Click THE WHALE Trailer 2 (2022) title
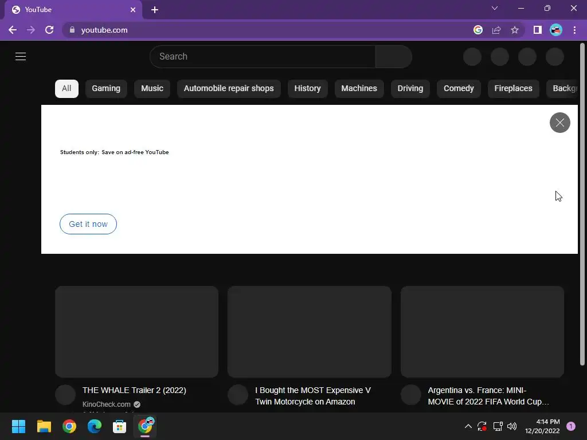 [134, 390]
